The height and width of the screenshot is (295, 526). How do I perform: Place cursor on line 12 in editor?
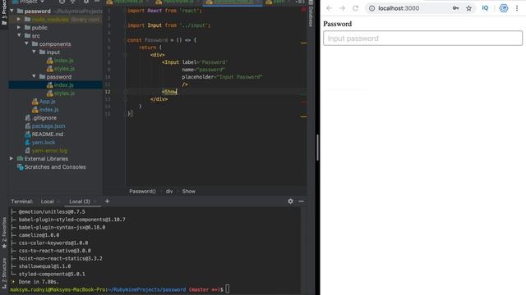(216, 92)
